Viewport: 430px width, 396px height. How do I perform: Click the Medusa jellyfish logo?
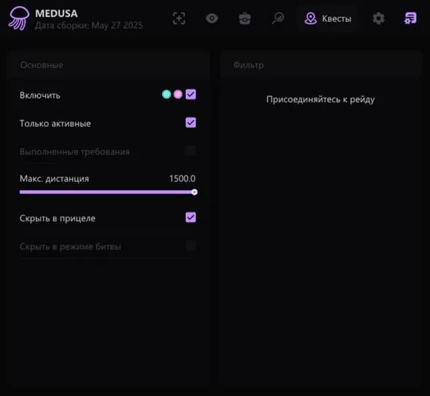[19, 18]
